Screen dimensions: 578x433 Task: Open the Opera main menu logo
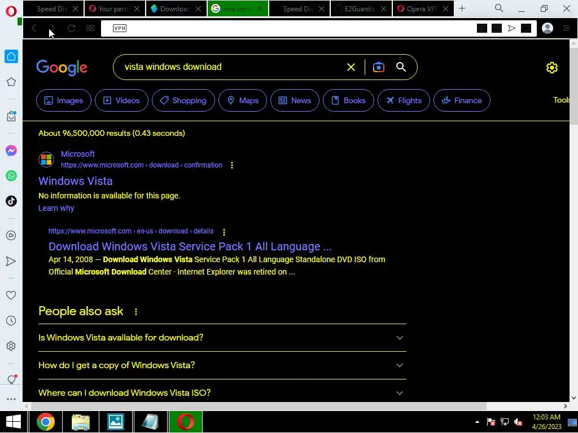tap(11, 11)
